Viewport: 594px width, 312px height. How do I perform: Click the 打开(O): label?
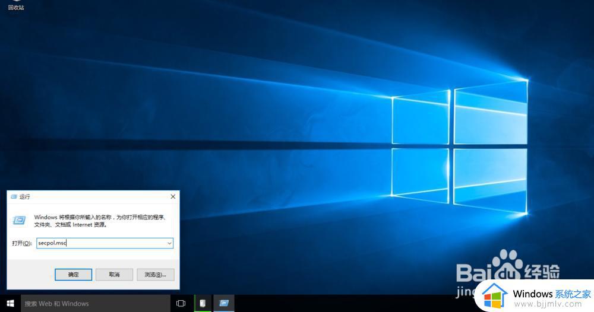coord(21,243)
